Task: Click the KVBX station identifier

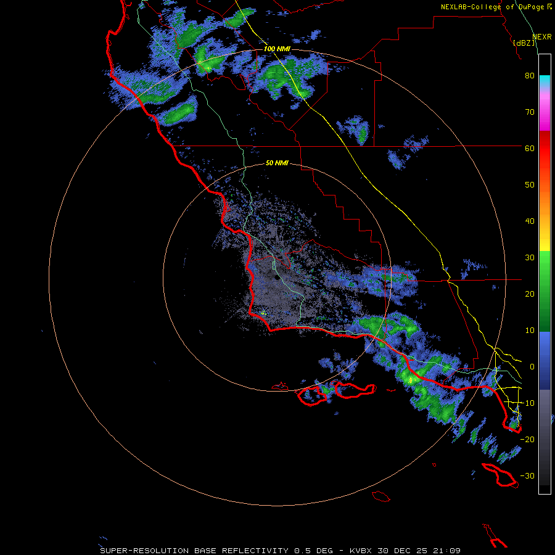Action: point(361,551)
